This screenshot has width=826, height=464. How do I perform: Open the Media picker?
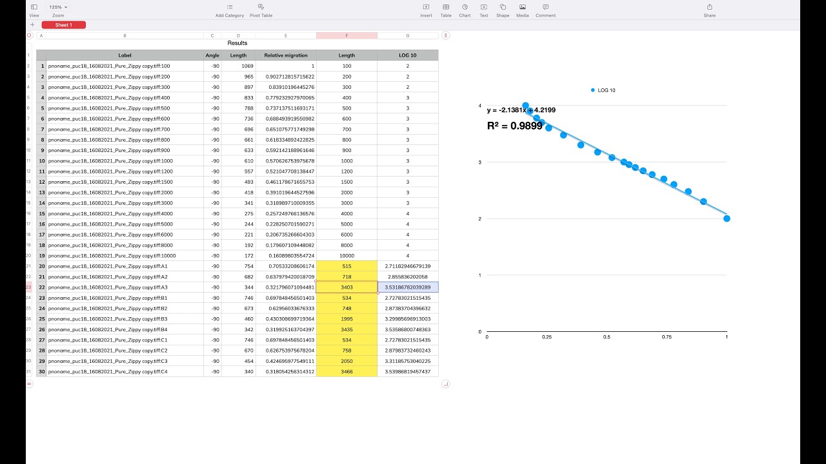click(x=523, y=10)
